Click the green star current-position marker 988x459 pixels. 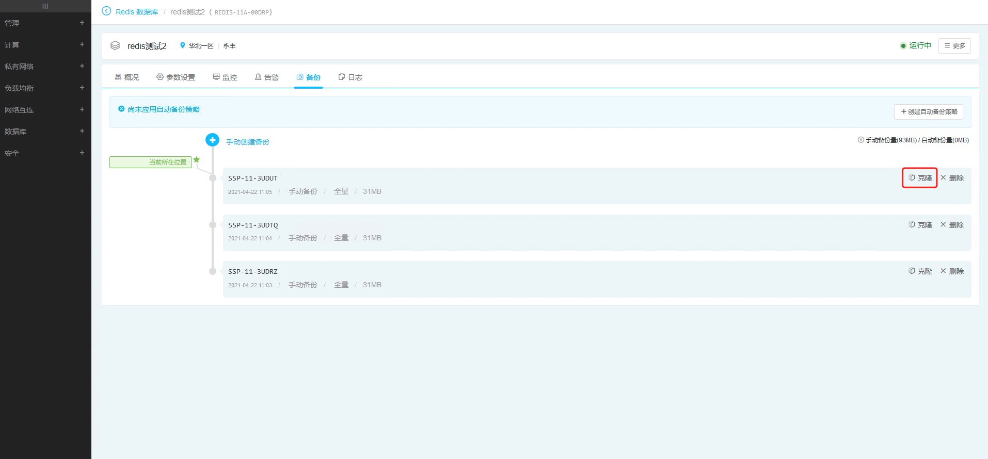196,160
